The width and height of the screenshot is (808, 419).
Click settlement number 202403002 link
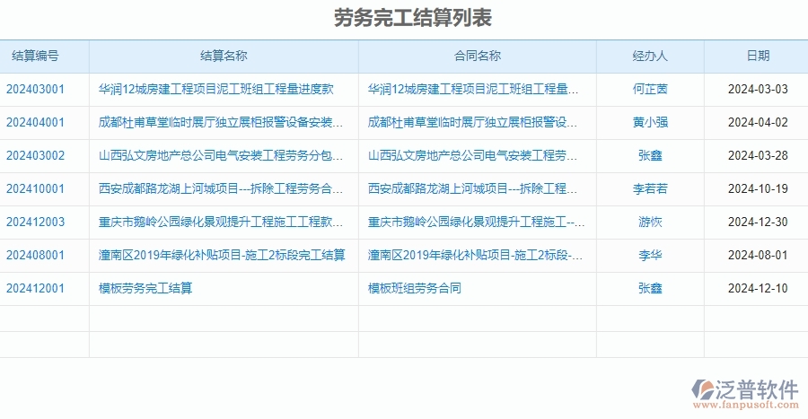(36, 156)
